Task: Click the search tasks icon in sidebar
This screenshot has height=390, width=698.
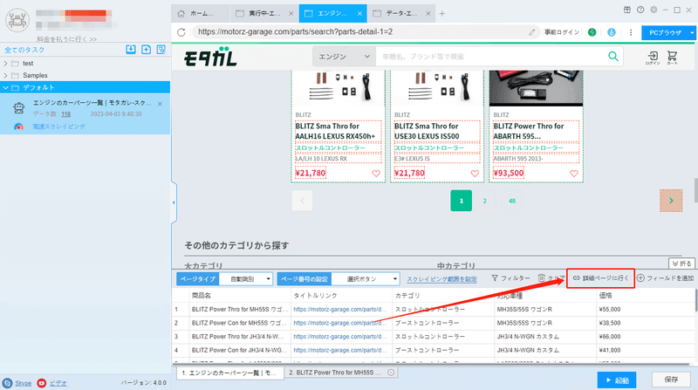Action: tap(161, 50)
